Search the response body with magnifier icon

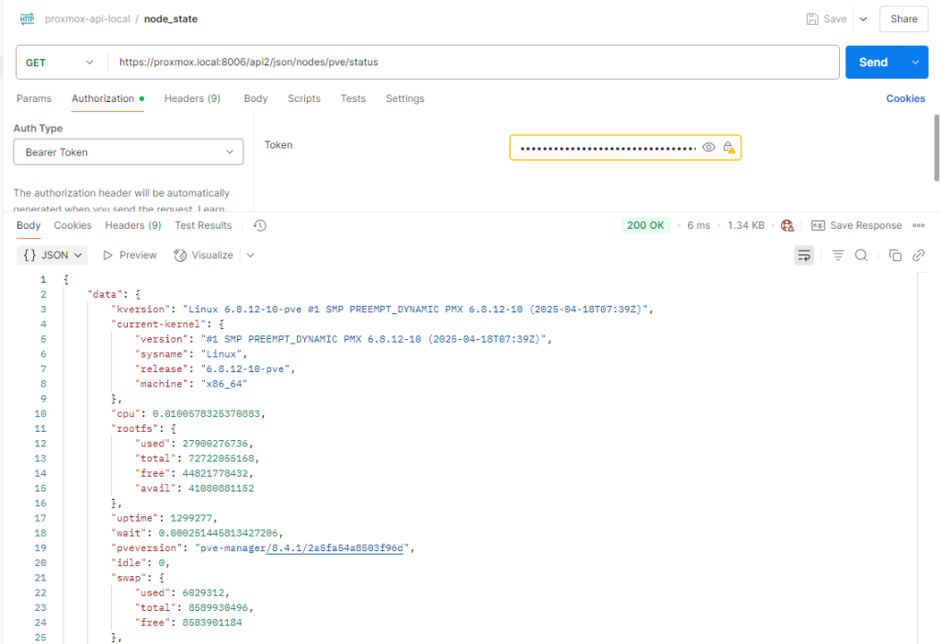point(861,255)
